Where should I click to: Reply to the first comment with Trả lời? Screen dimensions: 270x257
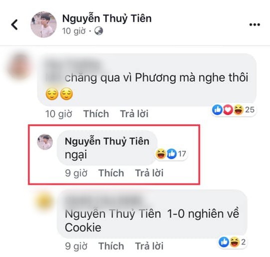[134, 114]
